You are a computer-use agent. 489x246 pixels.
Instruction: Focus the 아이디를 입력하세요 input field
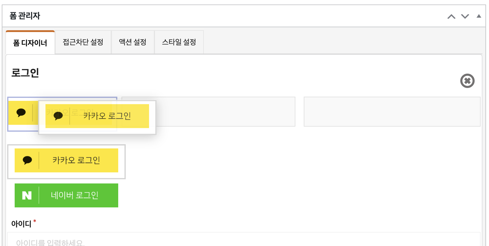click(x=244, y=239)
